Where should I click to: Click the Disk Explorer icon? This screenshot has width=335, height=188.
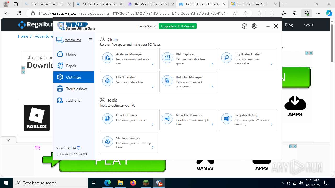click(x=167, y=58)
